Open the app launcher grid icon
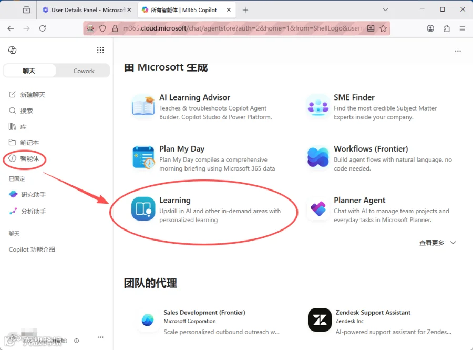 tap(100, 50)
